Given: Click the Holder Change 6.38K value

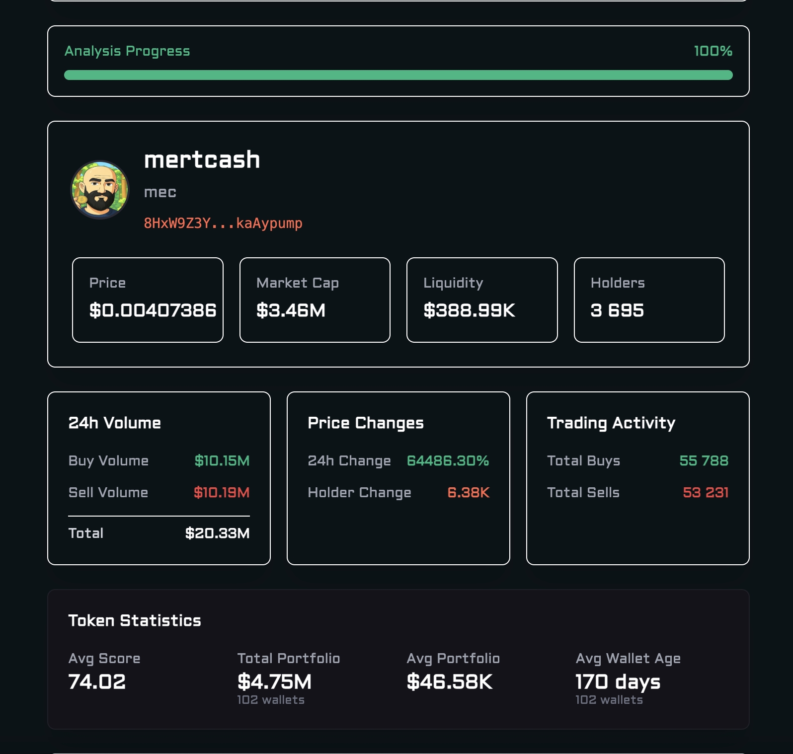Looking at the screenshot, I should [x=468, y=493].
